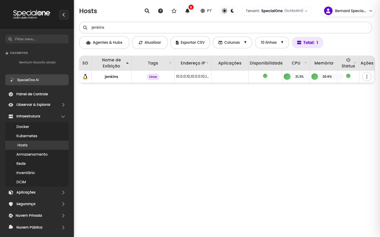The width and height of the screenshot is (380, 237).
Task: Click the Linux penguin OS icon
Action: click(x=85, y=77)
